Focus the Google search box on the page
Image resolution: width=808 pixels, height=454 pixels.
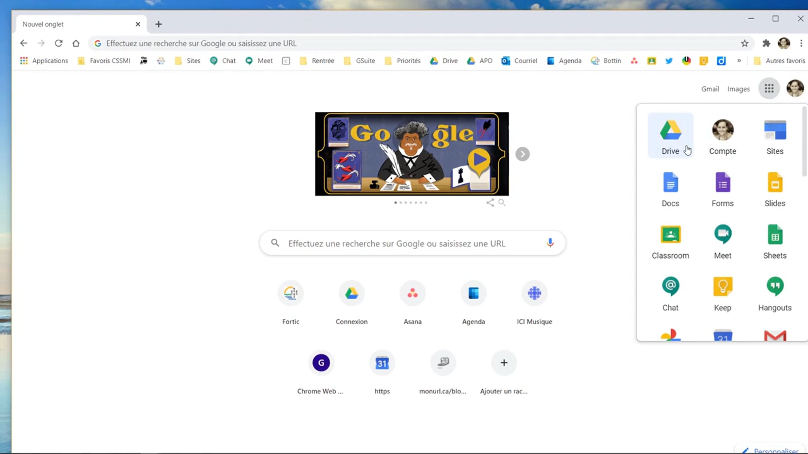[x=412, y=243]
